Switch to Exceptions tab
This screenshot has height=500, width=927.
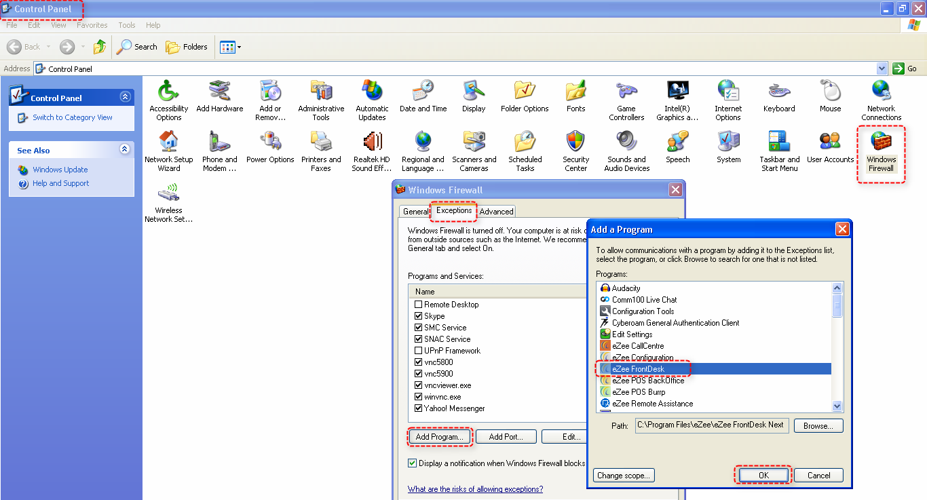coord(454,210)
